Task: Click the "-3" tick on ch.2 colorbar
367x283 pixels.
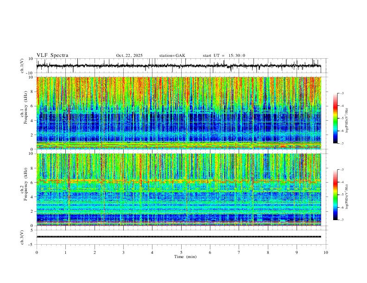Action: pos(342,170)
